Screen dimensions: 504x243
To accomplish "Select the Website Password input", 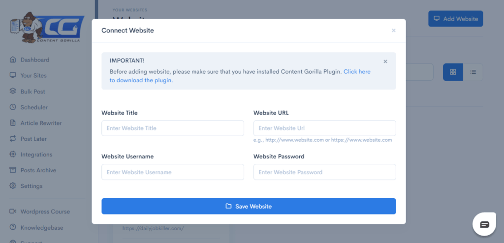I will [x=325, y=172].
